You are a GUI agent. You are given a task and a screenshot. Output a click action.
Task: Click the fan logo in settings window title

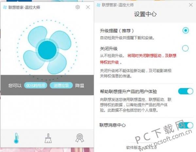[98, 5]
